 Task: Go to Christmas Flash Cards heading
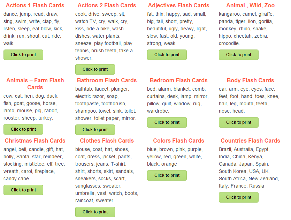click(x=35, y=141)
